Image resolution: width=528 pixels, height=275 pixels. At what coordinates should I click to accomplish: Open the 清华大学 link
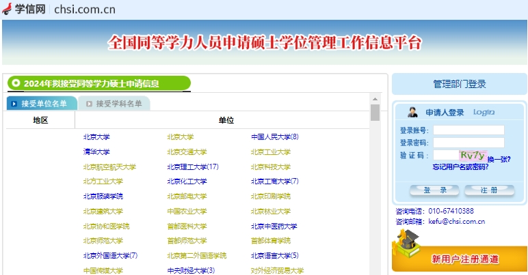pyautogui.click(x=96, y=151)
